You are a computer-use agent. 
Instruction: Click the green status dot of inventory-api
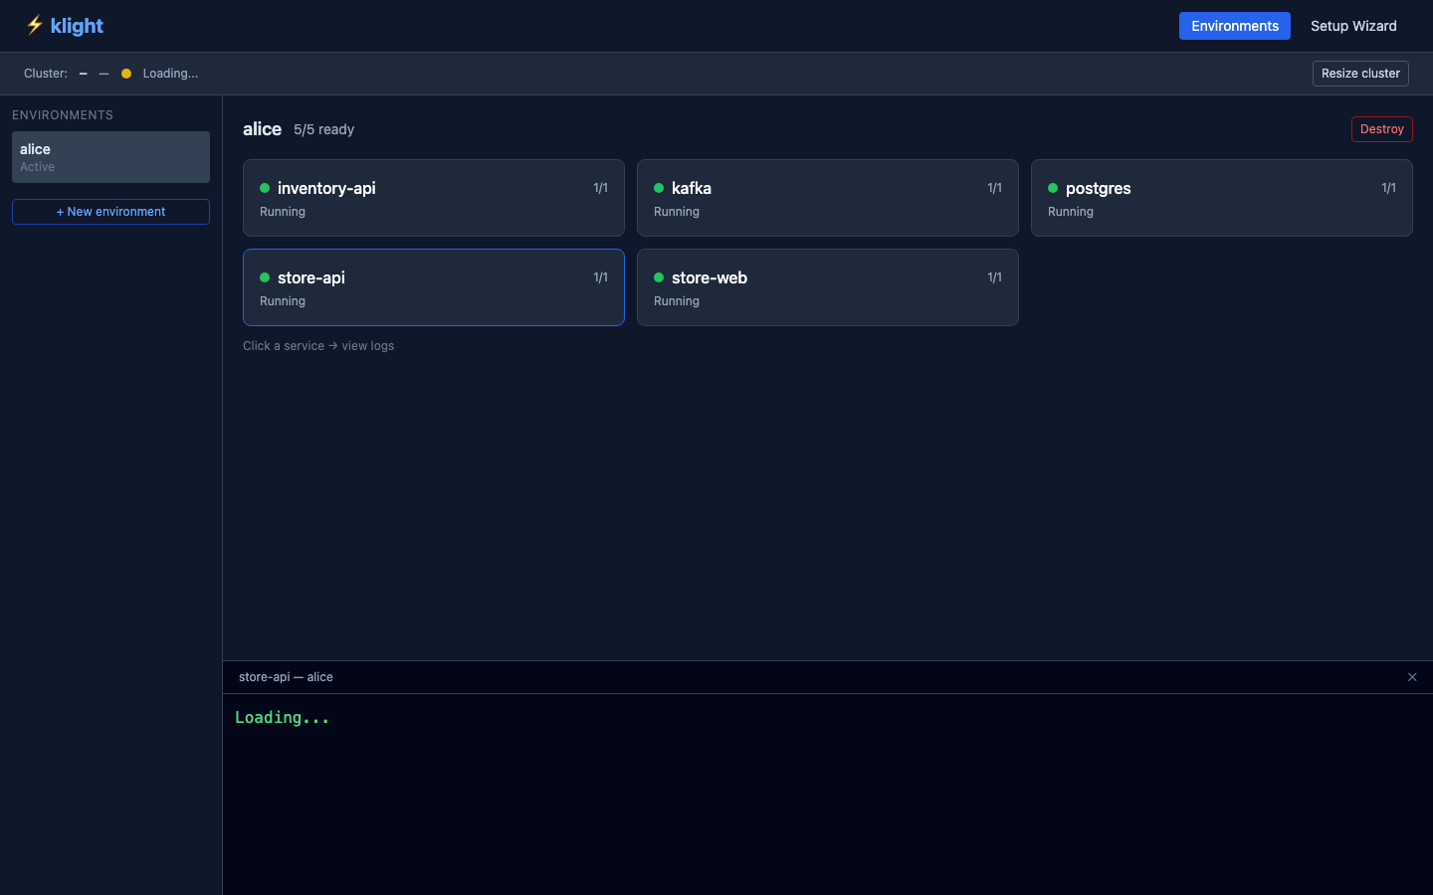[265, 188]
